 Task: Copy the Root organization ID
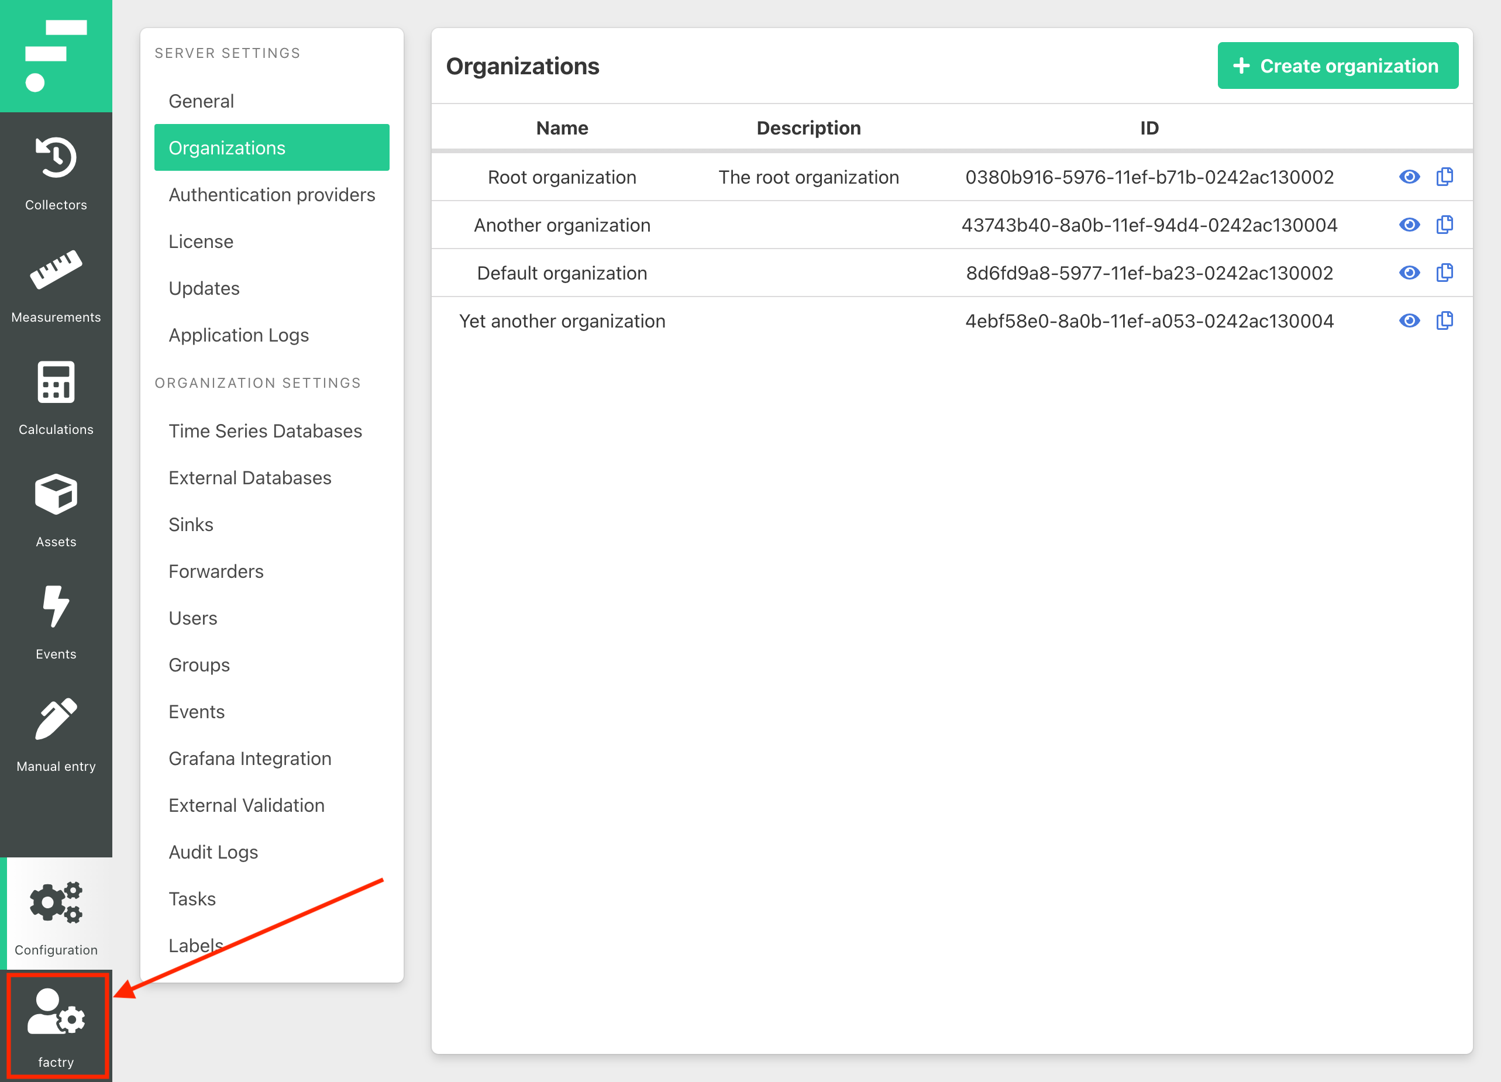coord(1445,177)
